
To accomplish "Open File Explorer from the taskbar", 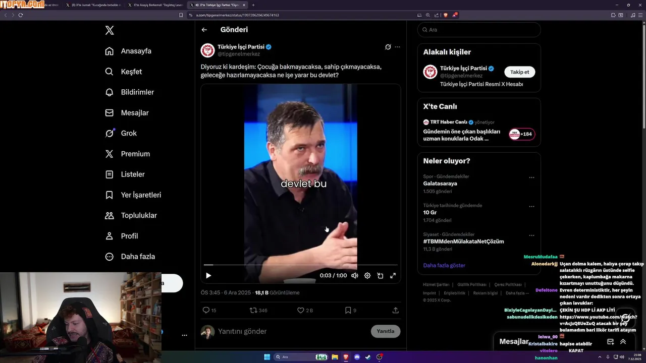I will coord(335,357).
